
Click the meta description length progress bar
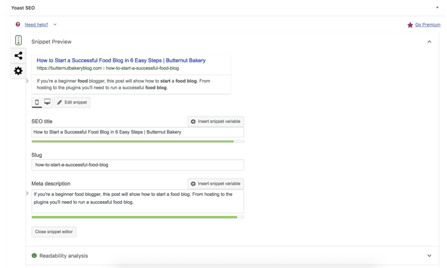[138, 217]
